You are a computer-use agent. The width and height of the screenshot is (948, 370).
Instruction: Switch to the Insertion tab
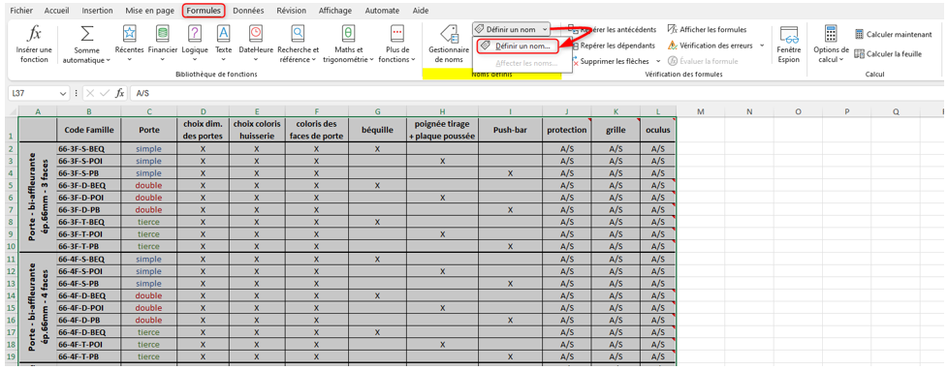coord(97,11)
